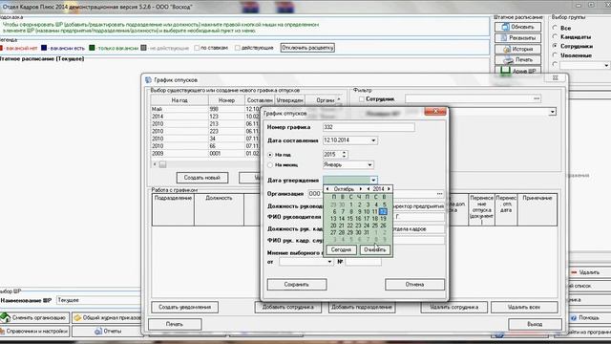Go to previous month in the calendar

[x=327, y=189]
